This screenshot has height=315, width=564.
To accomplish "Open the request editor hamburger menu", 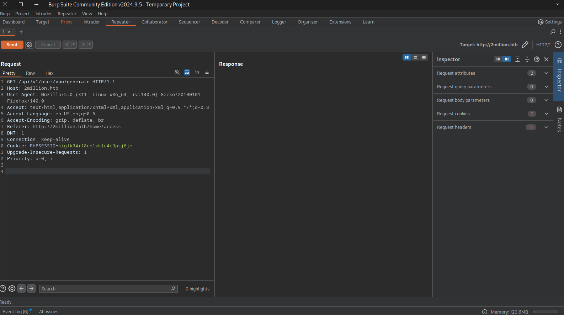I will click(207, 72).
